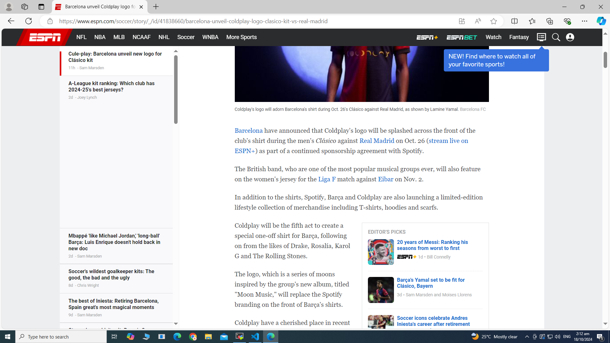
Task: Open Windows Start menu
Action: pyautogui.click(x=8, y=337)
